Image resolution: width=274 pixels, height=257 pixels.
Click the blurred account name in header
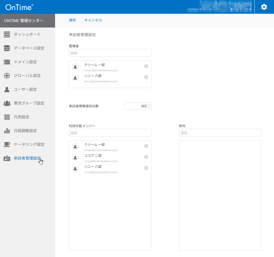[220, 7]
